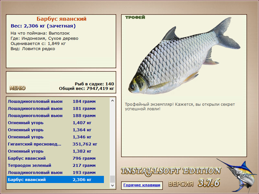The height and width of the screenshot is (194, 259).
Task: Select Барбус яванский 796 грамм row
Action: (x=55, y=158)
